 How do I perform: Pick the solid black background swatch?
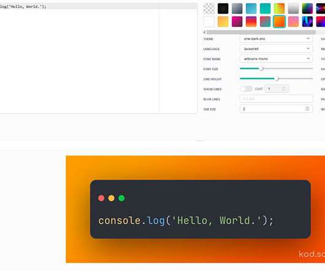223,9
